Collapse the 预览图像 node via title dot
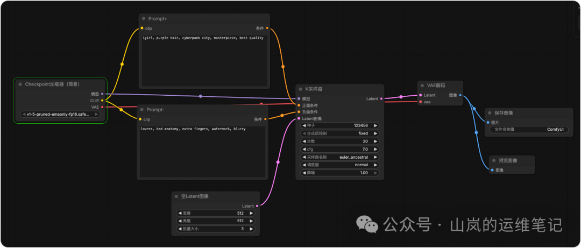The image size is (581, 248). tap(493, 160)
